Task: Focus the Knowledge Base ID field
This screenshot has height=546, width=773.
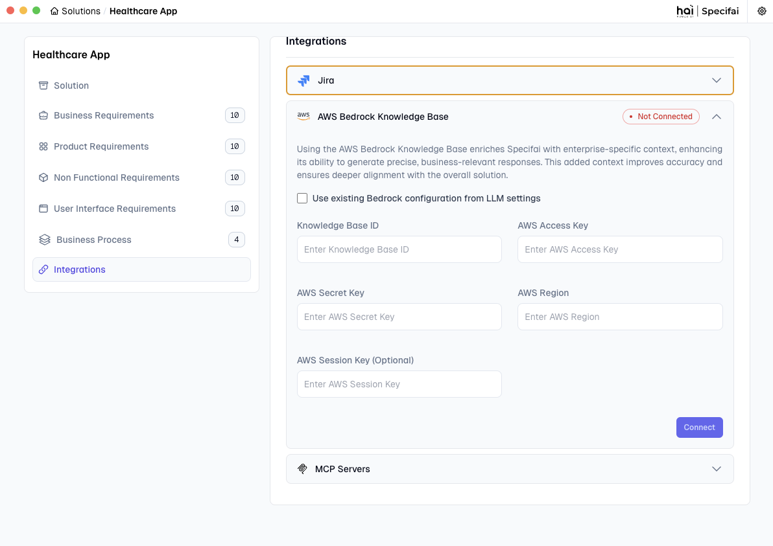Action: pos(399,249)
